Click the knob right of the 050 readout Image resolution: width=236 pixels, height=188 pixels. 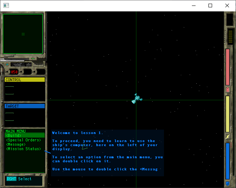coord(21,72)
